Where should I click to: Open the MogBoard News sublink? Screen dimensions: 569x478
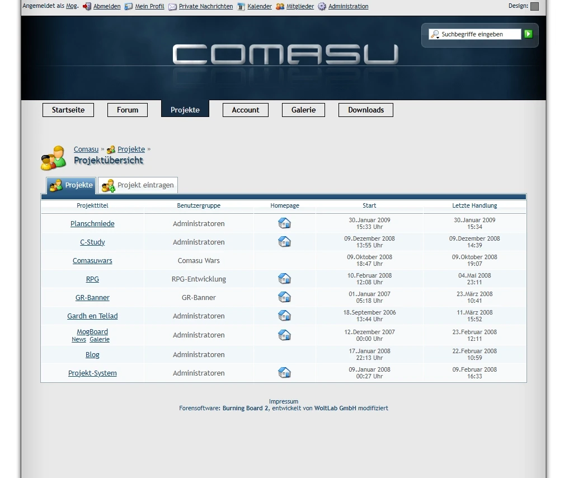coord(79,339)
